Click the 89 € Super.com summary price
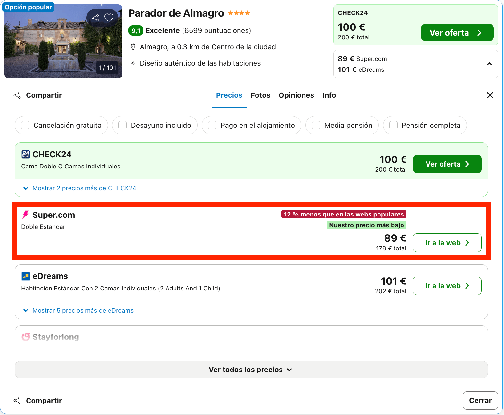 point(362,59)
